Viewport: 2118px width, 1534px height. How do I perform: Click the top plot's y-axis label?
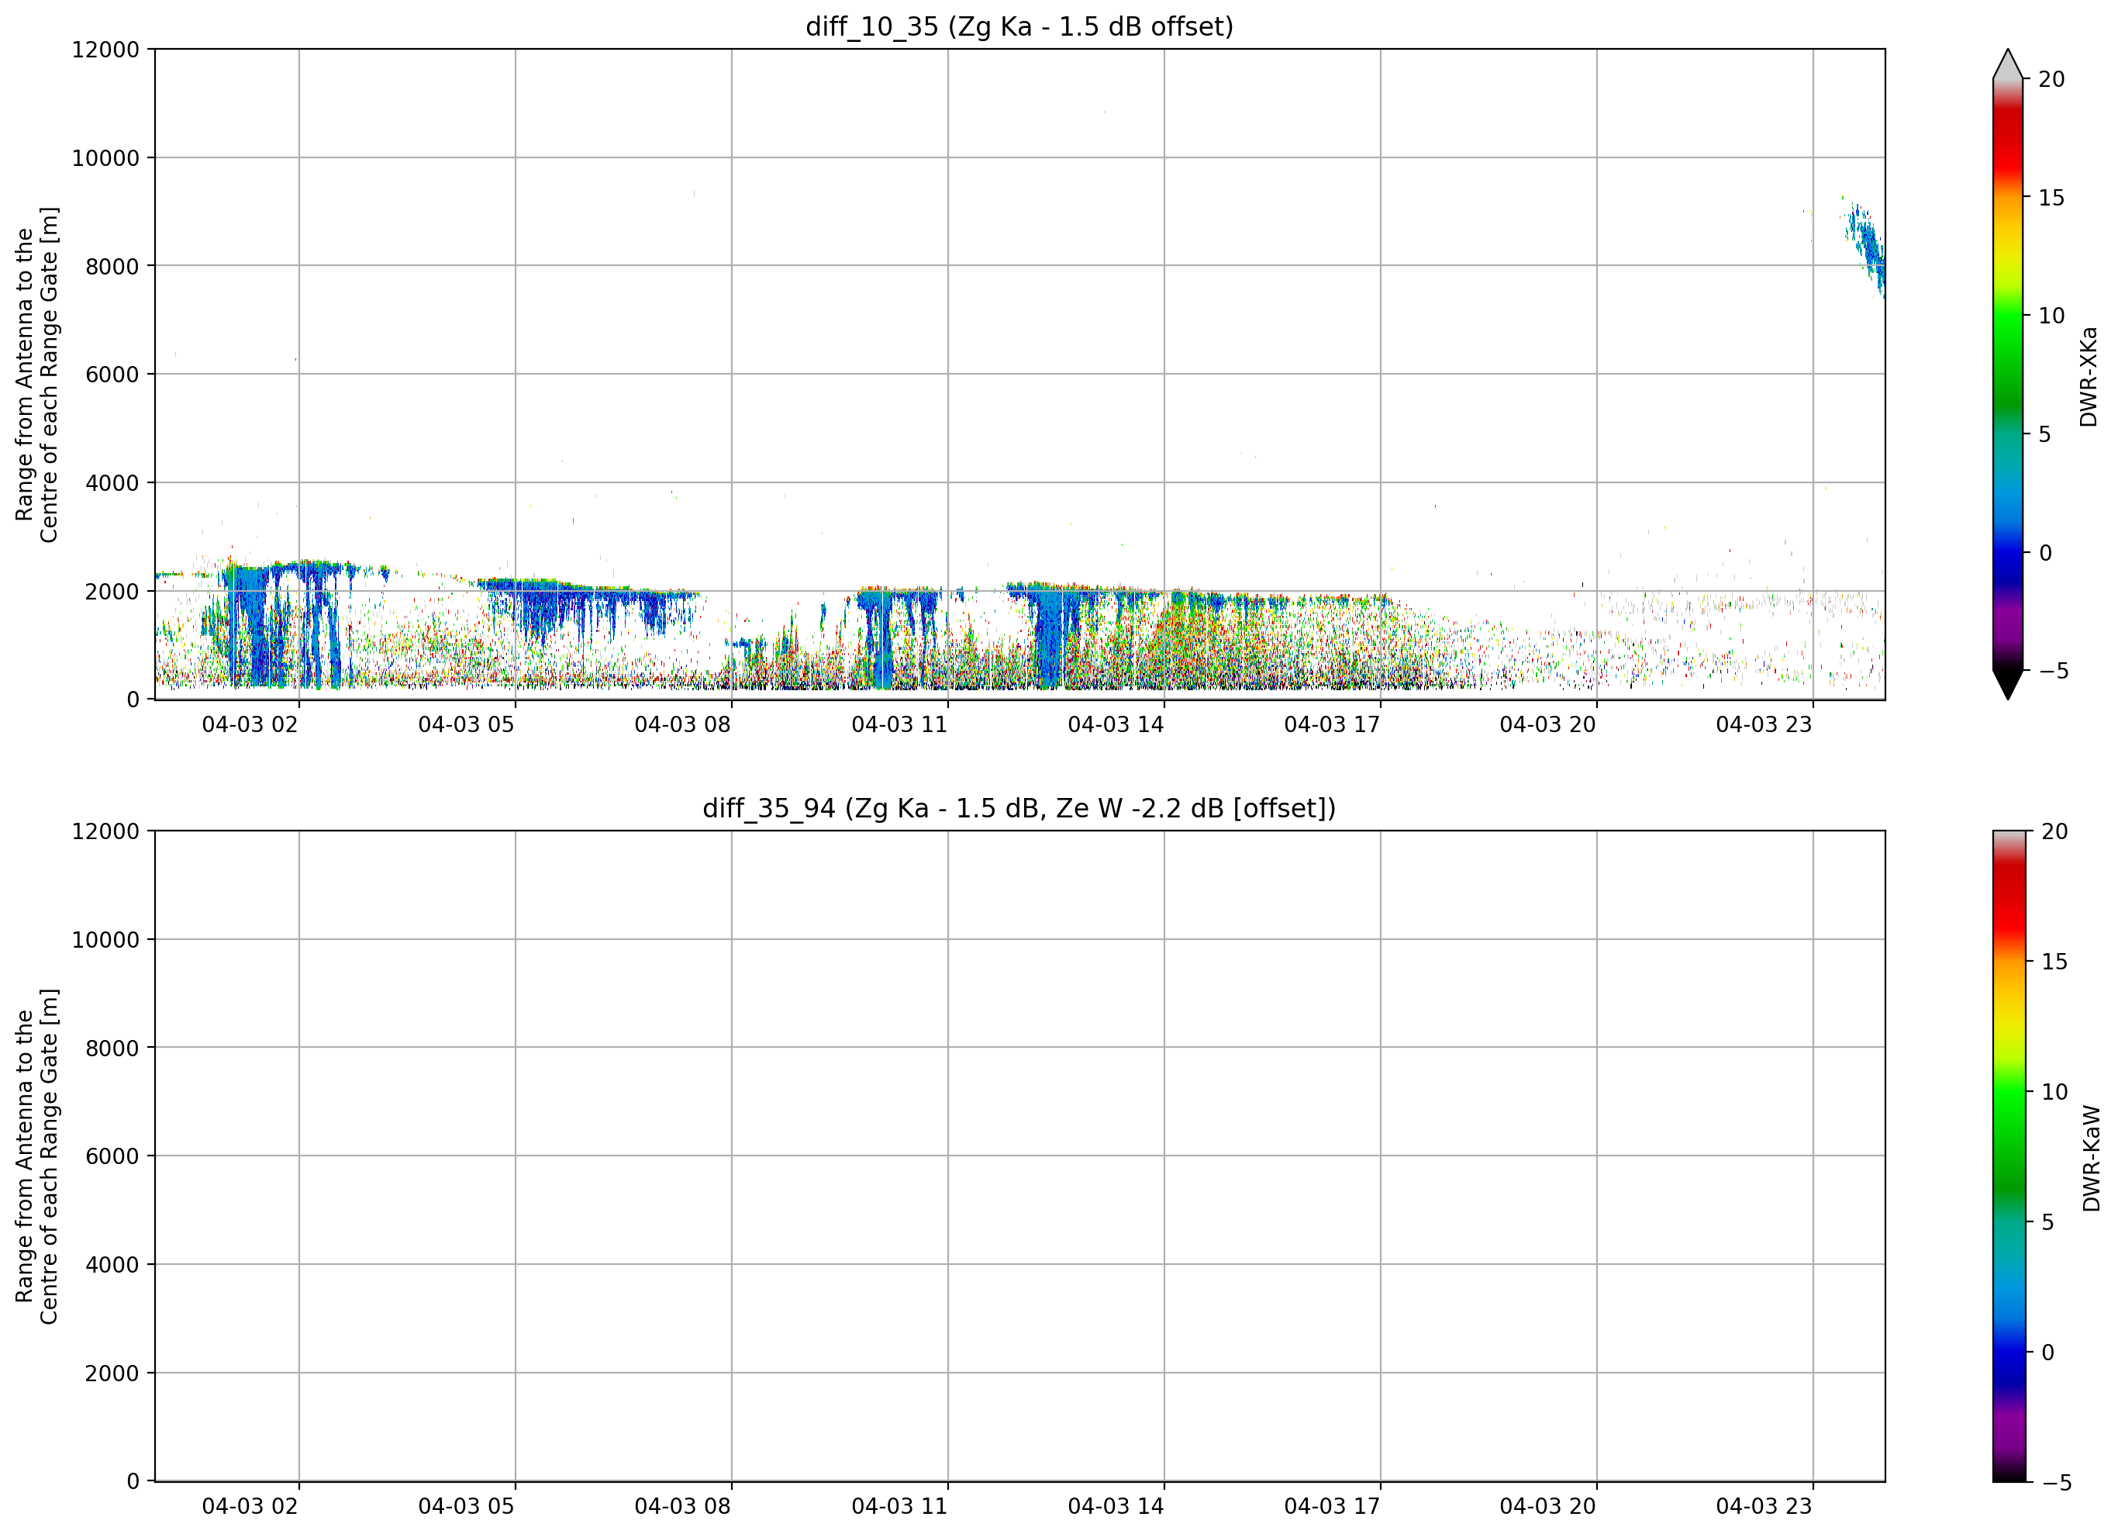37,375
